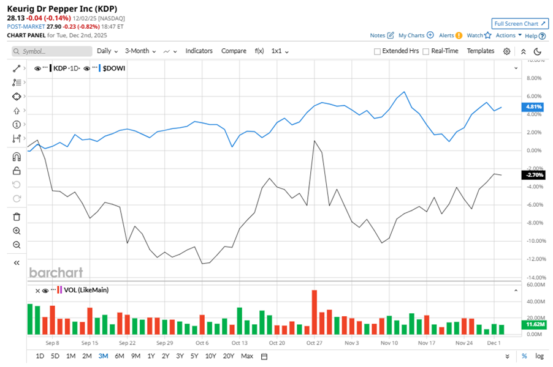
Task: Select the 20Y range
Action: coord(229,356)
